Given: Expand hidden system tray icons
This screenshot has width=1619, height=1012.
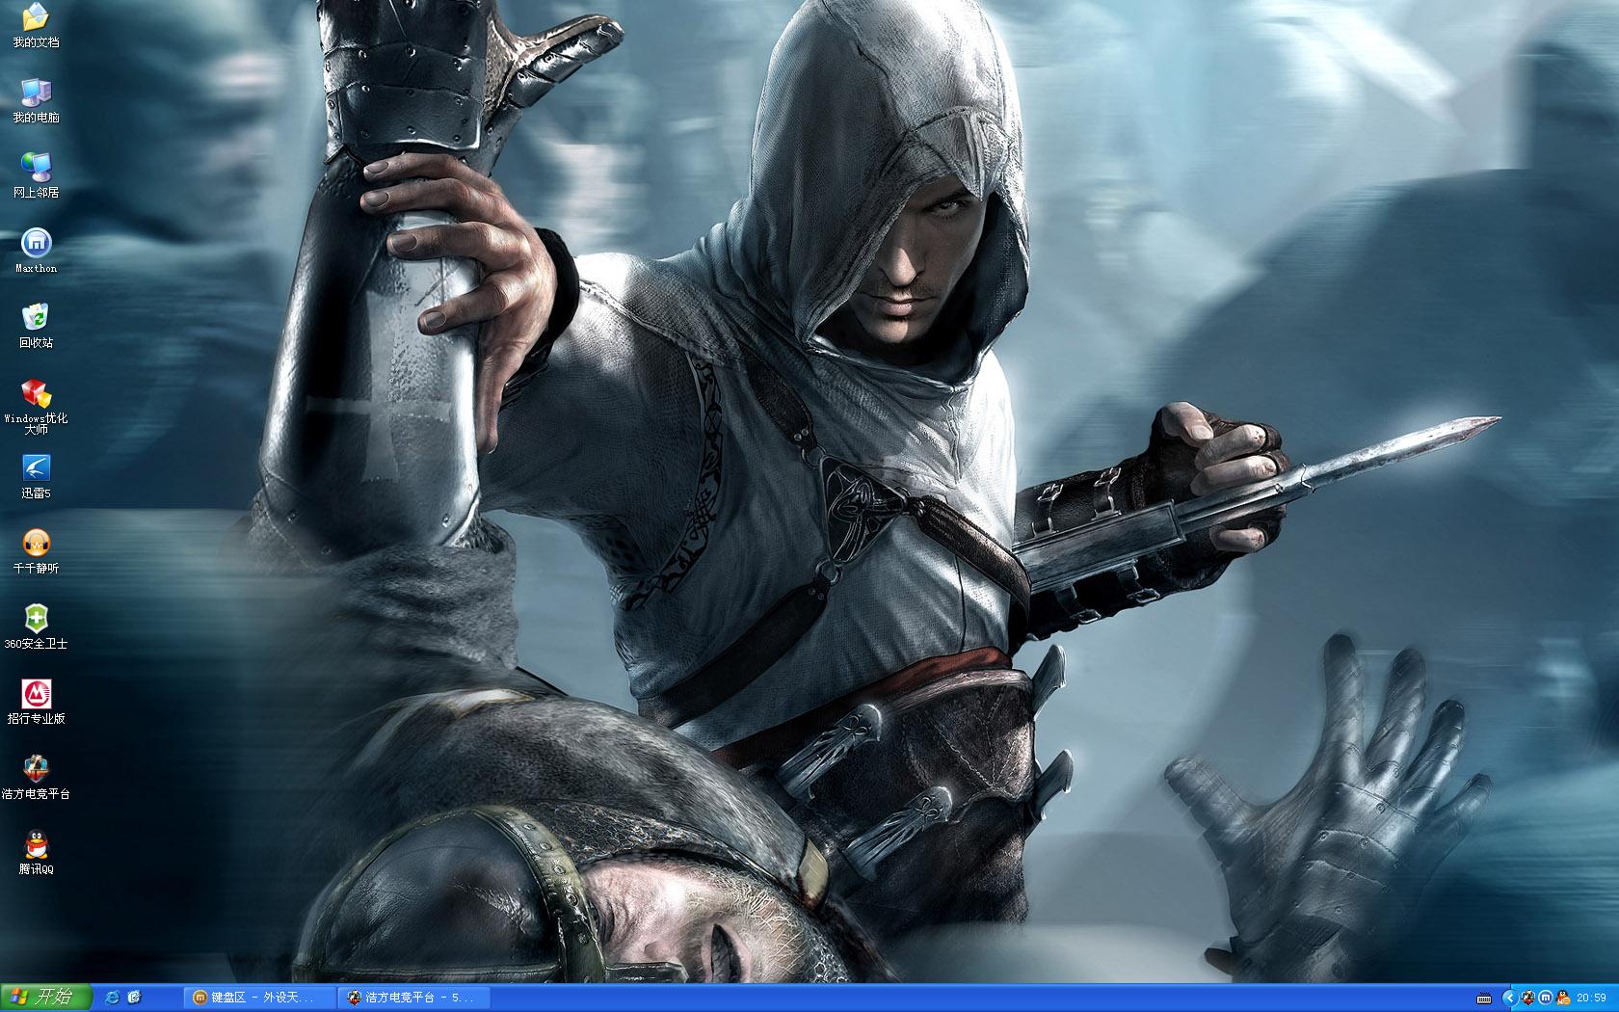Looking at the screenshot, I should tap(1510, 998).
